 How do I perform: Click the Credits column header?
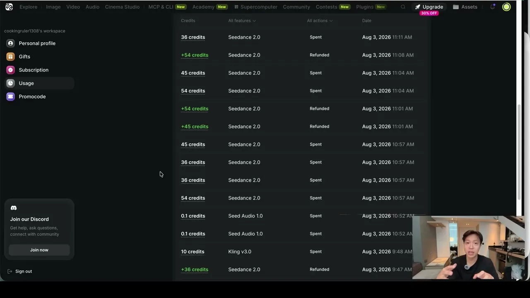pyautogui.click(x=188, y=21)
